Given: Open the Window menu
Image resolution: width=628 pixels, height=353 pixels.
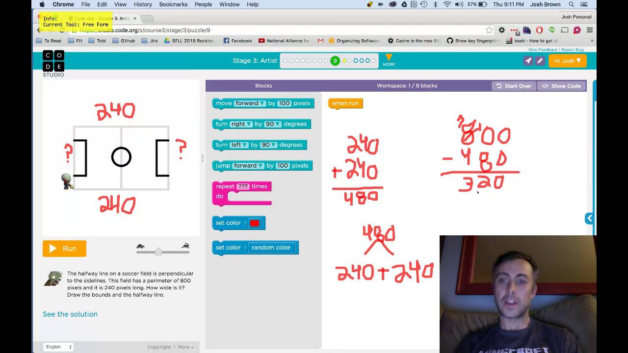Looking at the screenshot, I should pyautogui.click(x=229, y=4).
